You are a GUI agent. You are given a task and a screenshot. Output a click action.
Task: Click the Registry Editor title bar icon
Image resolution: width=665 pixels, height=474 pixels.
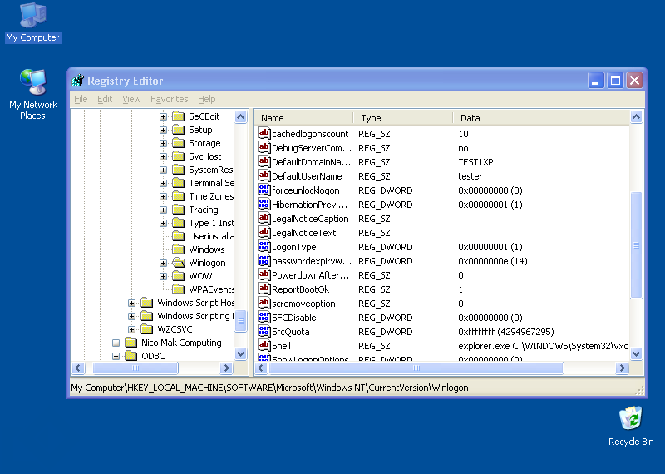pyautogui.click(x=78, y=81)
